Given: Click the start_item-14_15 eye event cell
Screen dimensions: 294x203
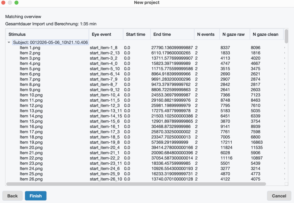Looking at the screenshot, I should tap(106, 116).
